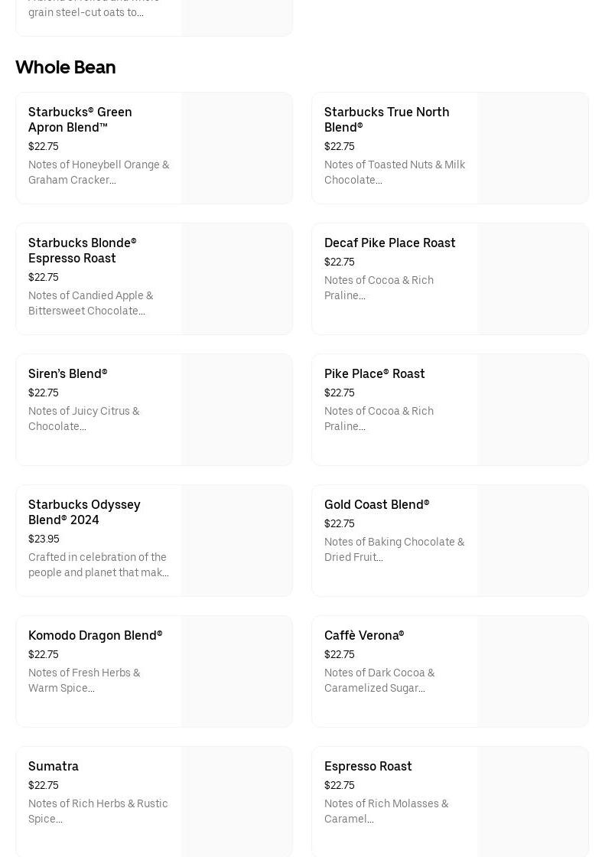
Task: Open Starbucks Blonde Espresso Roast item
Action: [82, 250]
